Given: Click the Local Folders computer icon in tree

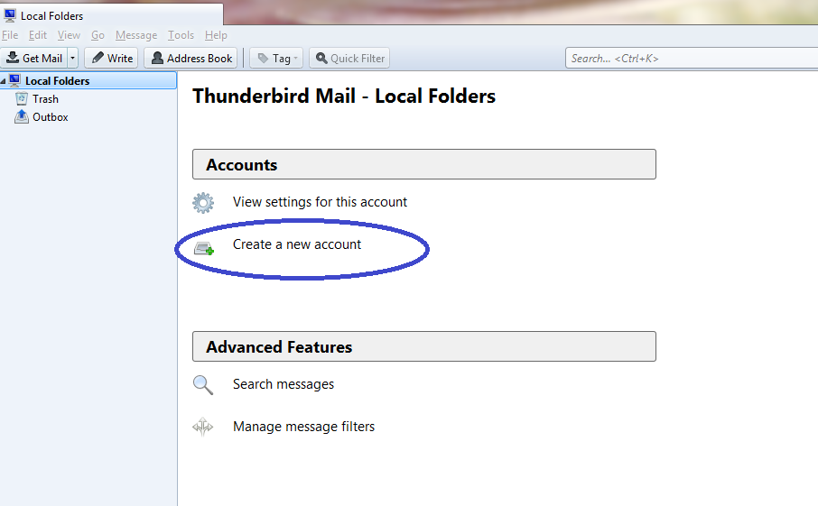Looking at the screenshot, I should click(x=14, y=80).
